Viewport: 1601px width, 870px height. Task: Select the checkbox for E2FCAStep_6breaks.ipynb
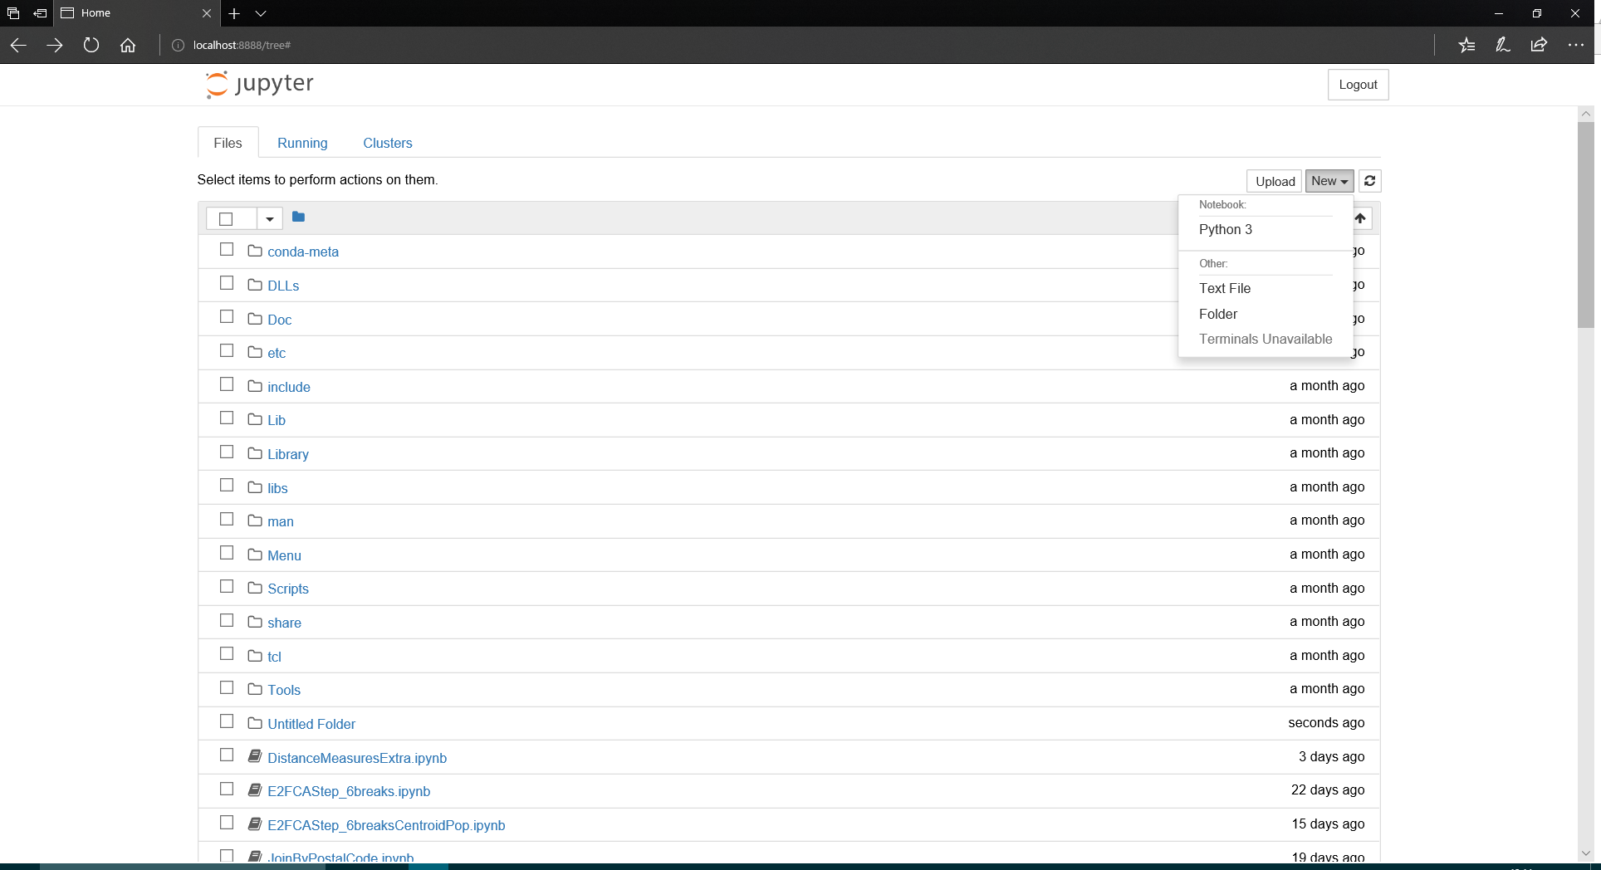click(x=227, y=789)
